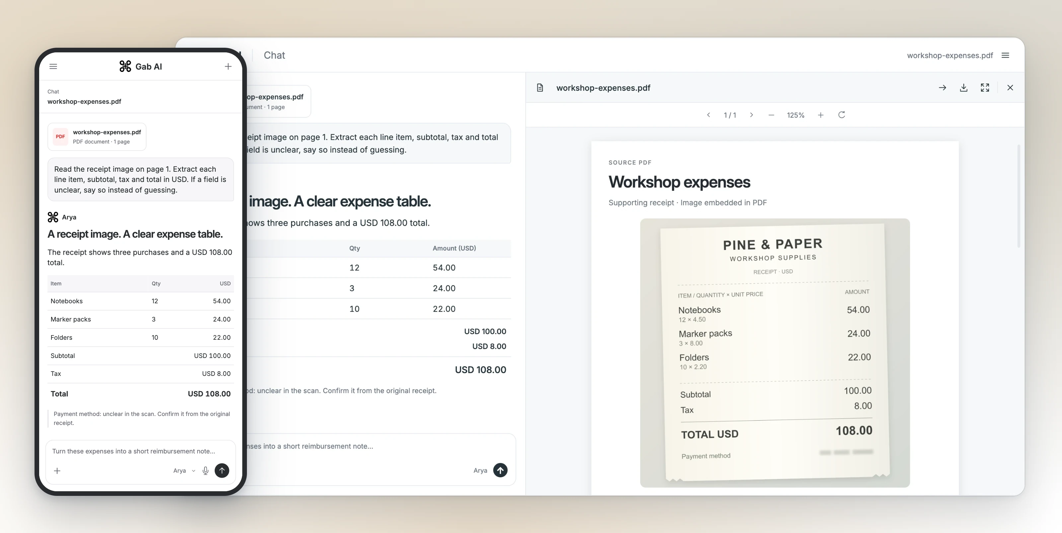
Task: Go to the previous PDF page
Action: 708,115
